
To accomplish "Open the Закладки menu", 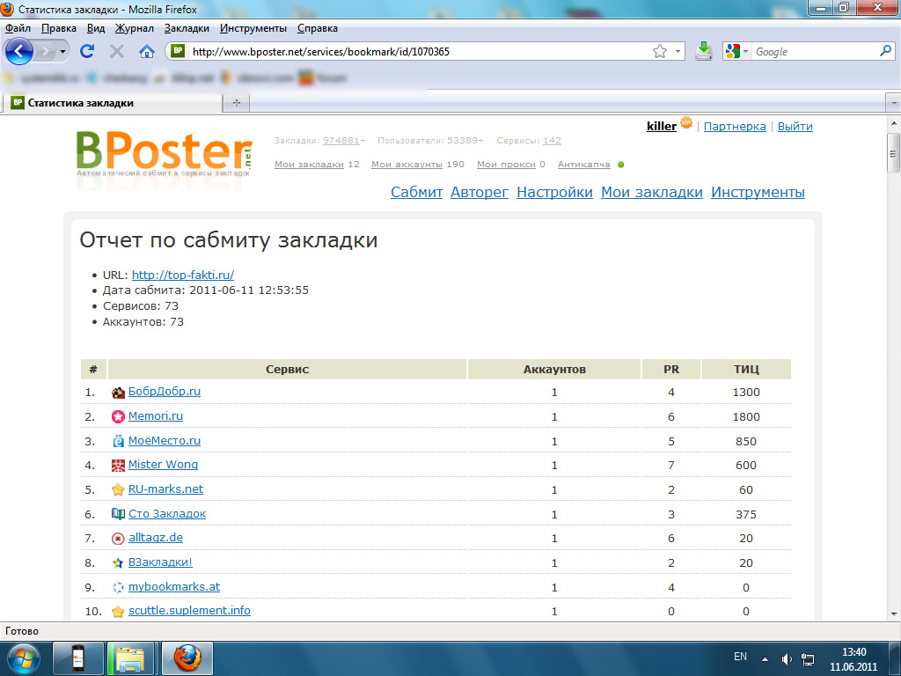I will 187,28.
